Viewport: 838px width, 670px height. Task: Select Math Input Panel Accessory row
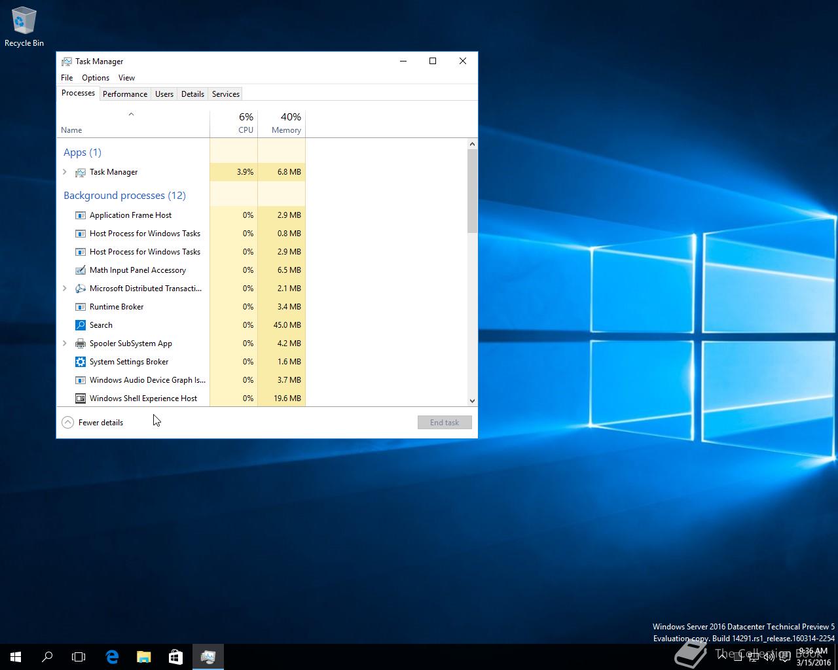pos(181,270)
